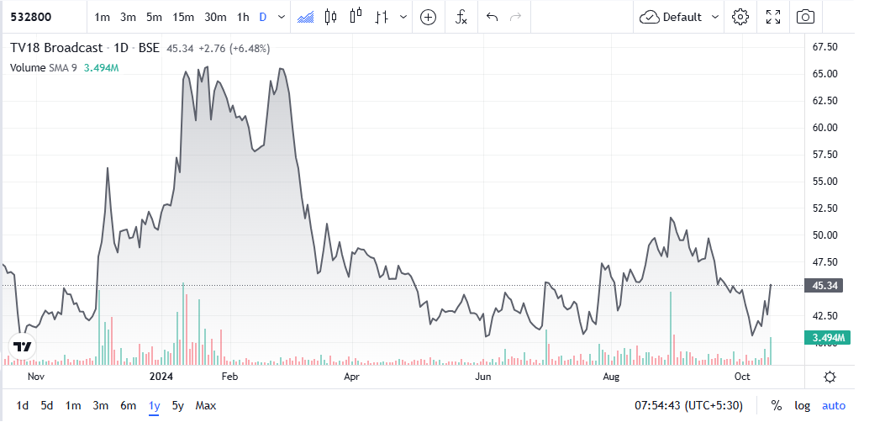The image size is (885, 422).
Task: Set range to 1d
Action: click(x=23, y=405)
